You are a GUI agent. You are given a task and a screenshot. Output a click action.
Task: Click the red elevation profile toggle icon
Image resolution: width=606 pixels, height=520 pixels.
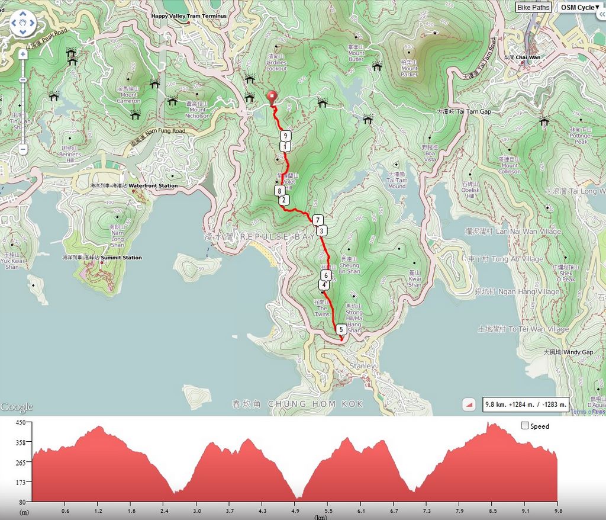(469, 405)
